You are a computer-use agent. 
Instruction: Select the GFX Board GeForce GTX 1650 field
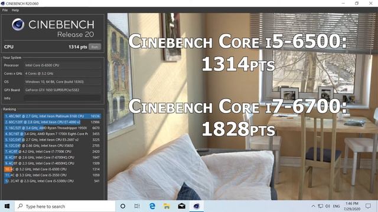(62, 90)
